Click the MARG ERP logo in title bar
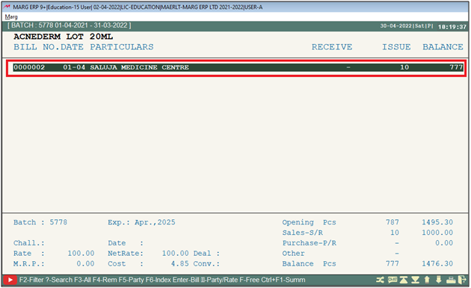Screen dimensions: 471x288 [7, 7]
